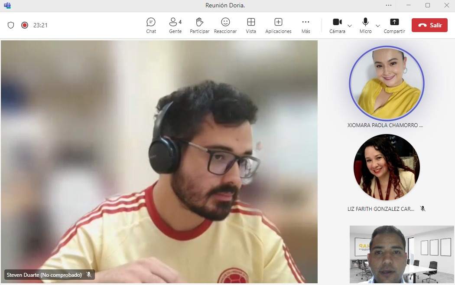Expand microphone options chevron

[378, 26]
